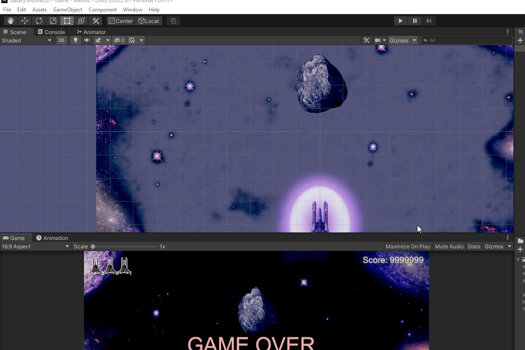525x350 pixels.
Task: Open the scene camera settings
Action: (380, 41)
